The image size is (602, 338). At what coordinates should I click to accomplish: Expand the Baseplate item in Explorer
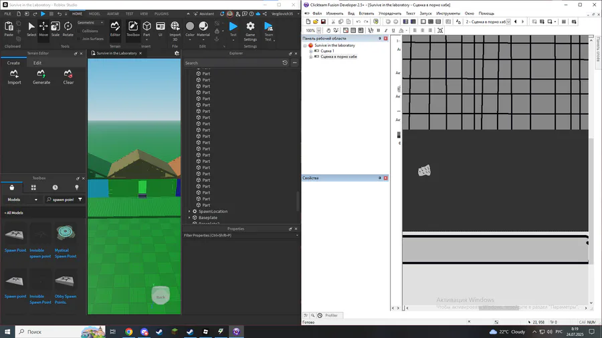(x=189, y=217)
